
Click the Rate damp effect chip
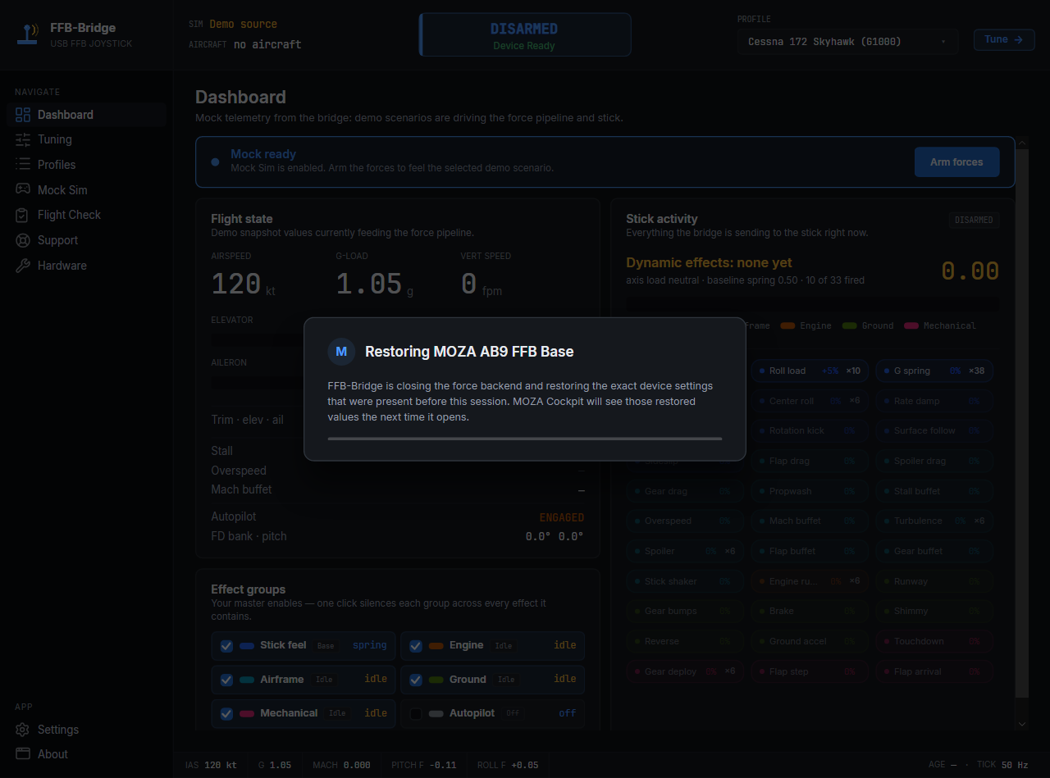click(x=934, y=401)
